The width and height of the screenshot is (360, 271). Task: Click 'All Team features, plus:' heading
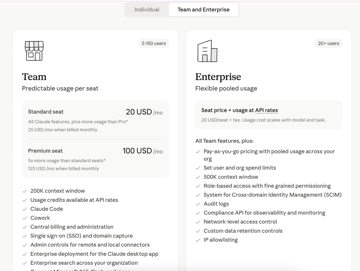[224, 141]
